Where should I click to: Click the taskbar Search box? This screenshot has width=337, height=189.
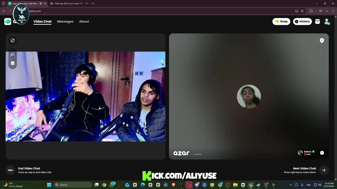tap(73, 185)
